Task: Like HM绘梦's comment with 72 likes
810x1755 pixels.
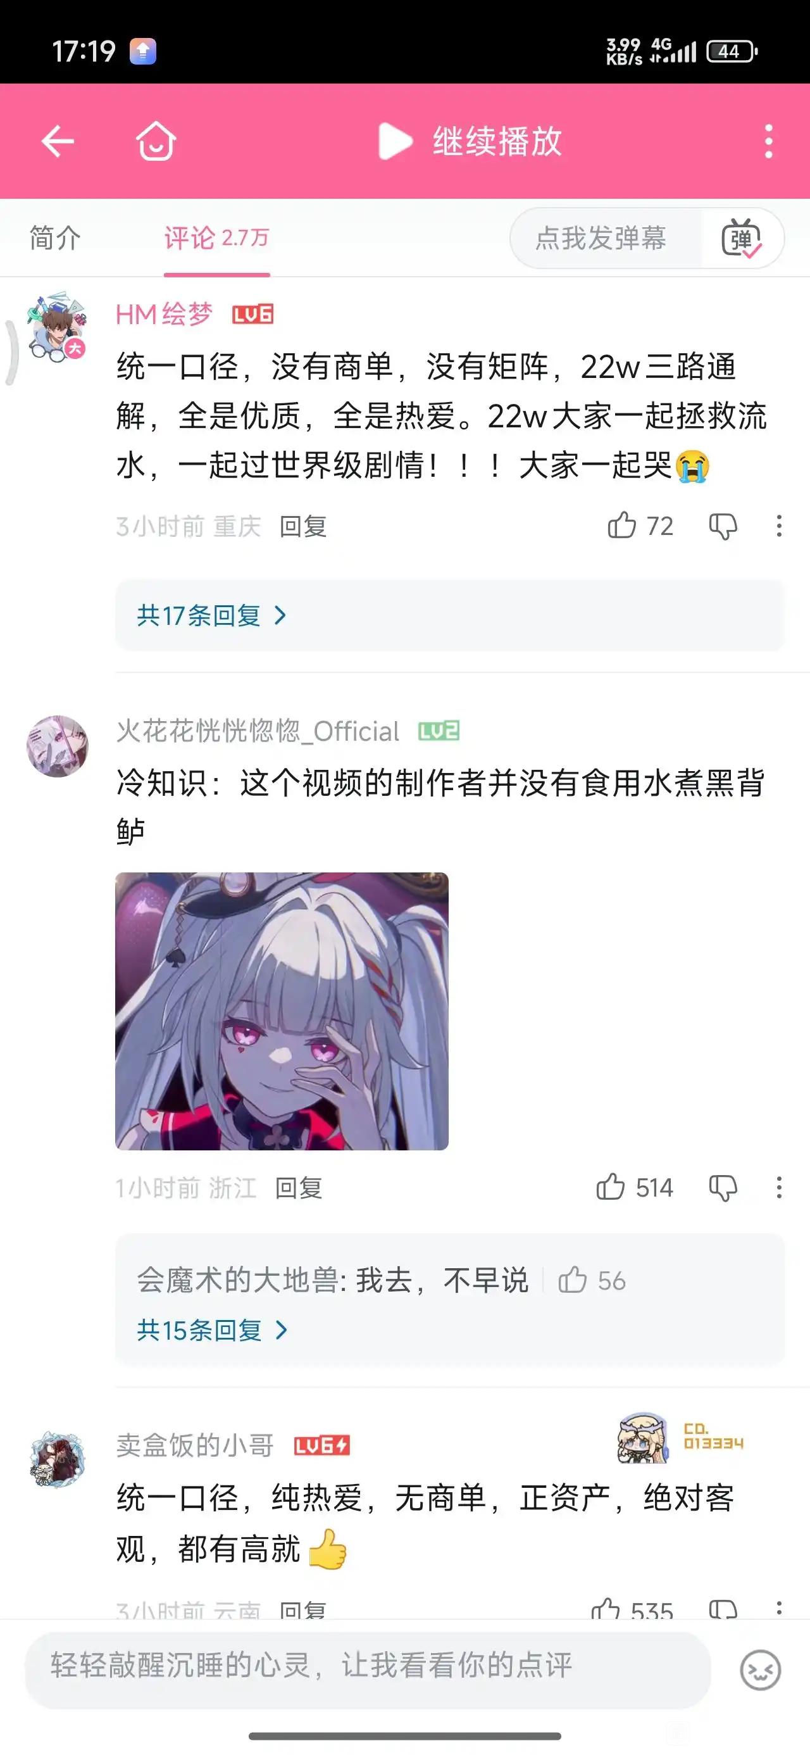Action: [x=621, y=526]
